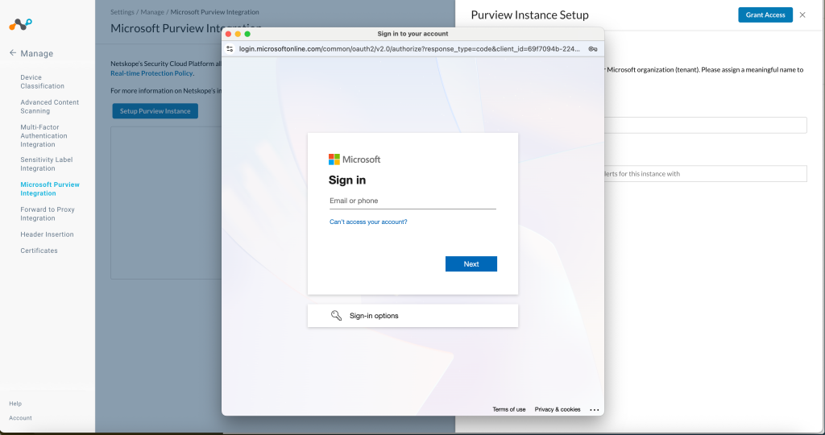Close the sign-in popup with red button
The width and height of the screenshot is (825, 435).
coord(228,34)
